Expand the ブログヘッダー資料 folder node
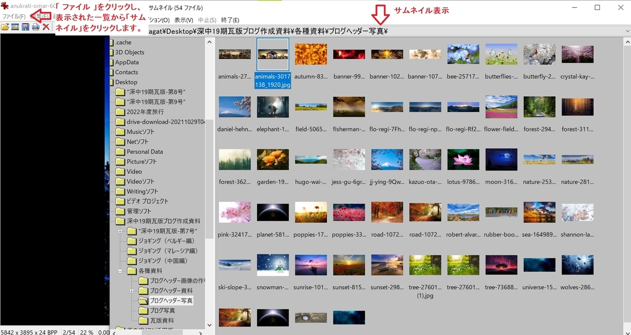 (x=131, y=291)
